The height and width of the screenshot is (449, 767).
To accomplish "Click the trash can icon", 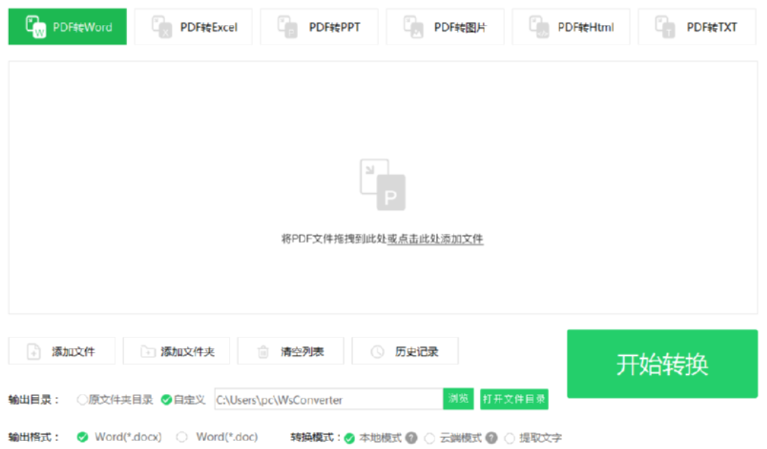I will (263, 351).
